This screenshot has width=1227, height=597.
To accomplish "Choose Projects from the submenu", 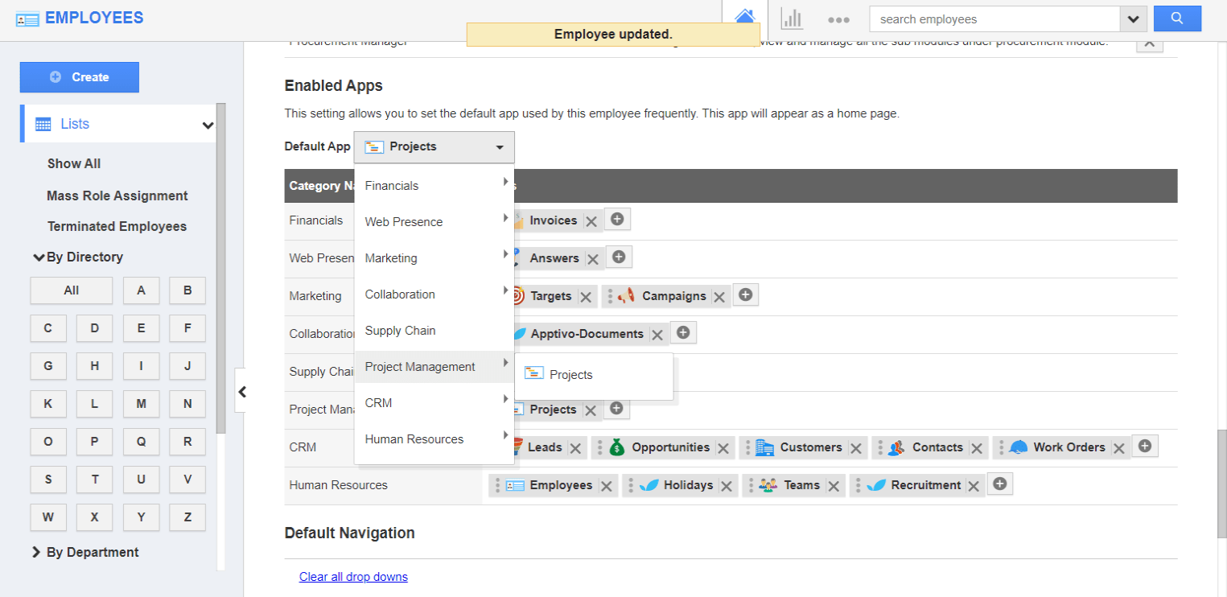I will pyautogui.click(x=593, y=375).
